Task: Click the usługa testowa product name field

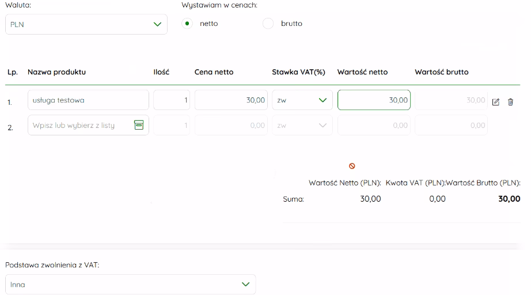Action: [88, 100]
